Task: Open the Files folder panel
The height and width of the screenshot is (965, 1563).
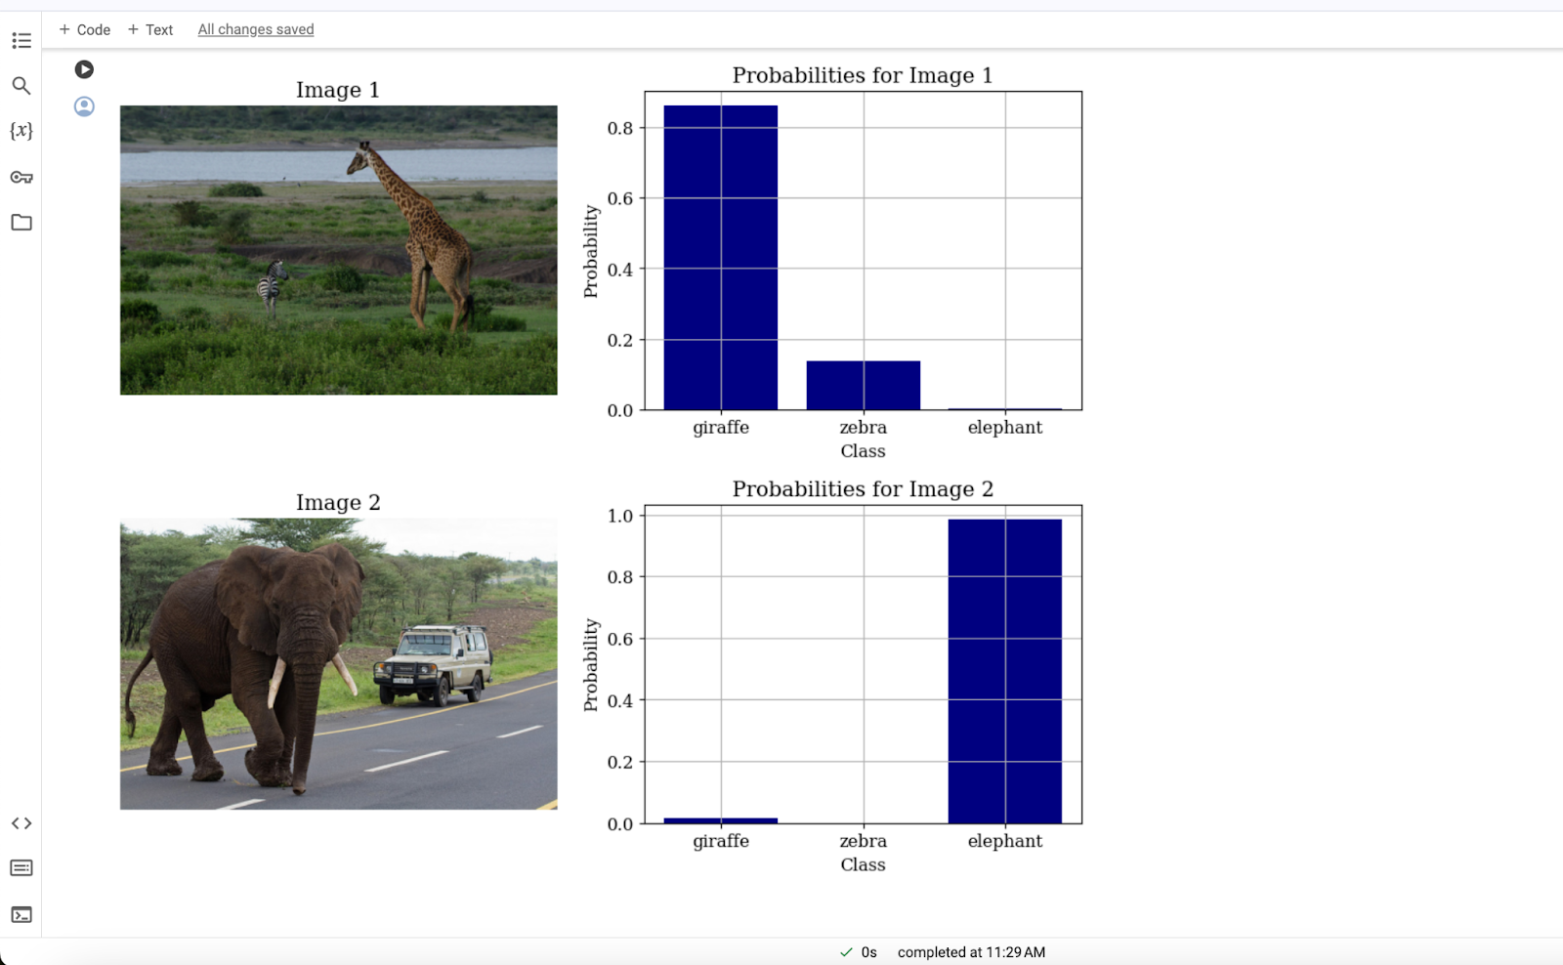Action: [x=21, y=223]
